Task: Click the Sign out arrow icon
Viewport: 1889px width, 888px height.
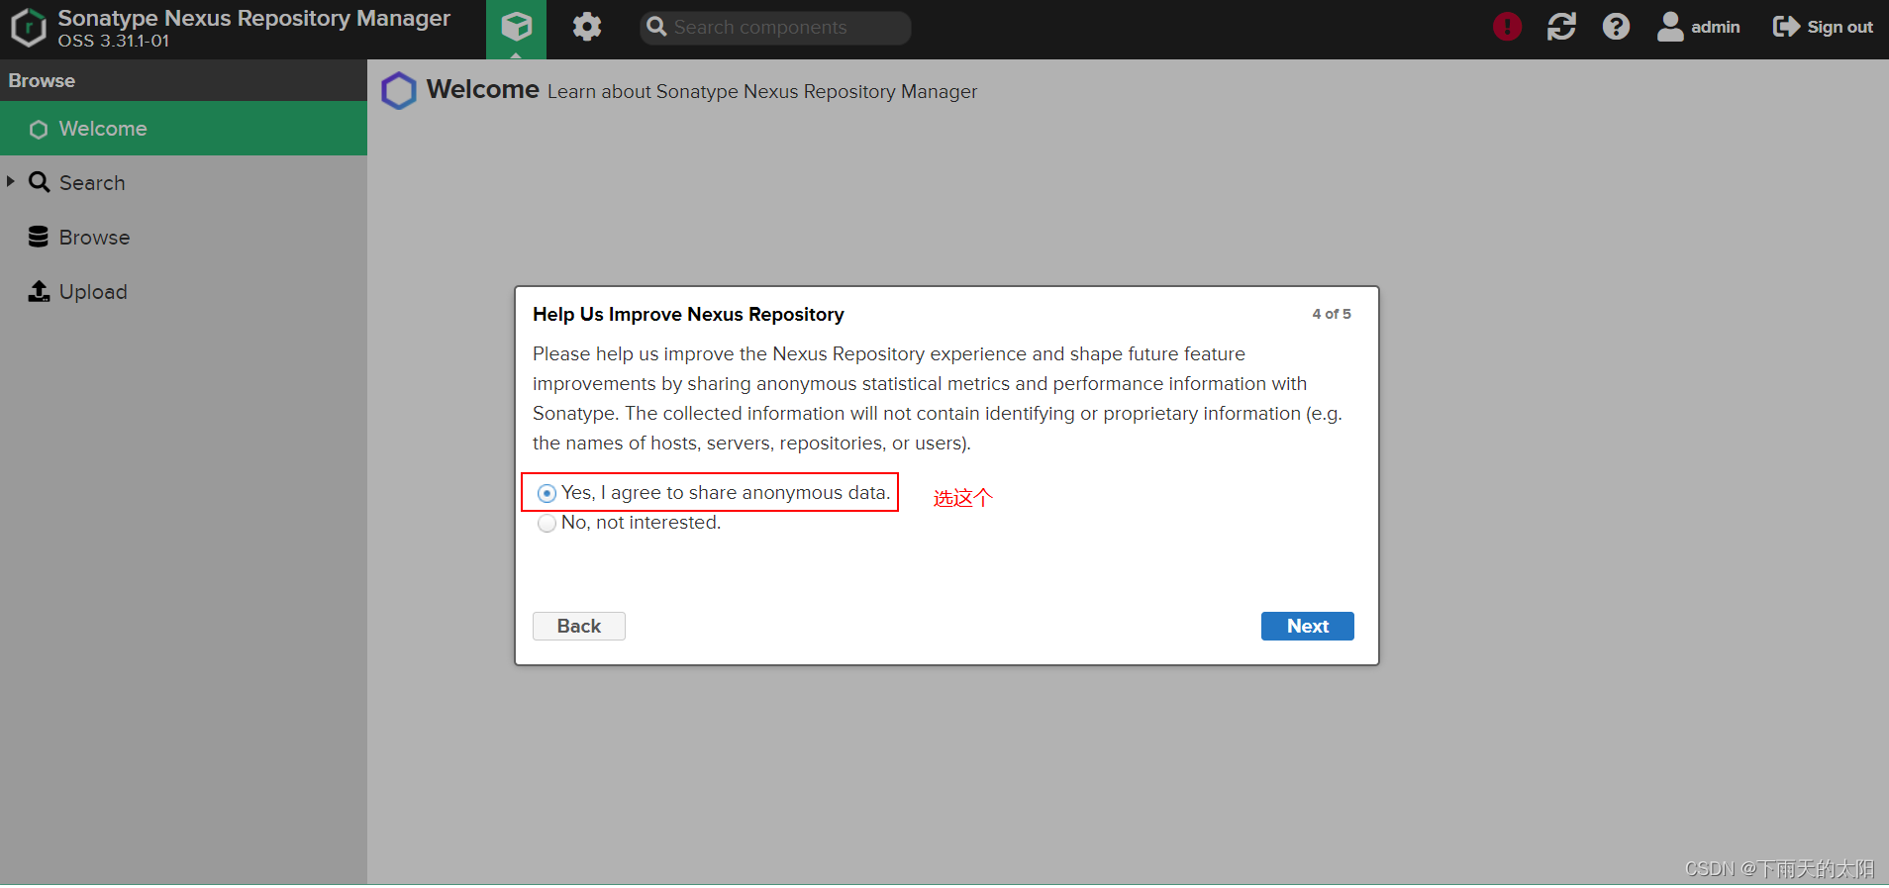Action: tap(1786, 27)
